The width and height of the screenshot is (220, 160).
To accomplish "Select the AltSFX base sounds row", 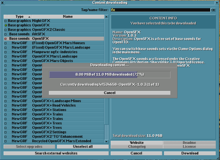I will (54, 34).
